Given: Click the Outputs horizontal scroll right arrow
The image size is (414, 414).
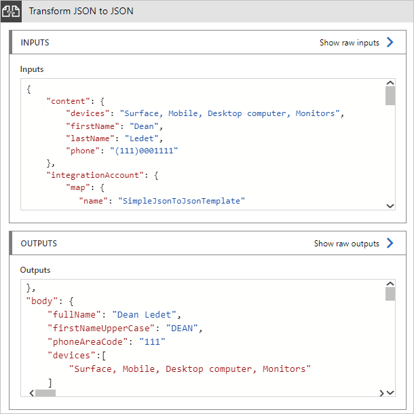Looking at the screenshot, I should (x=381, y=392).
